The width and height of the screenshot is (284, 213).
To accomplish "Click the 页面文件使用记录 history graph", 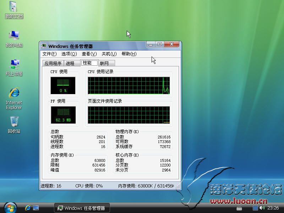I will click(x=129, y=115).
